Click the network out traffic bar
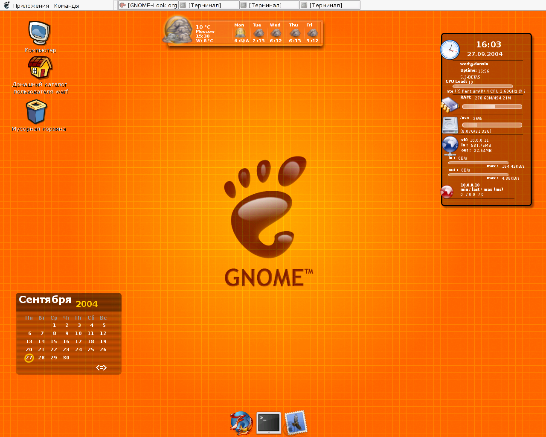546x437 pixels. click(x=478, y=175)
